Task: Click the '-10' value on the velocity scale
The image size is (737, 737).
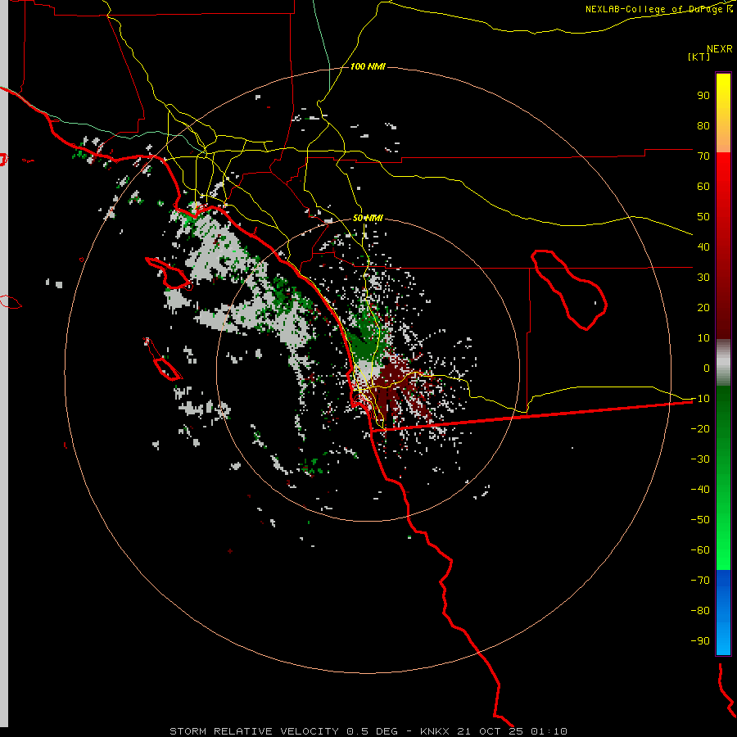Action: coord(700,399)
